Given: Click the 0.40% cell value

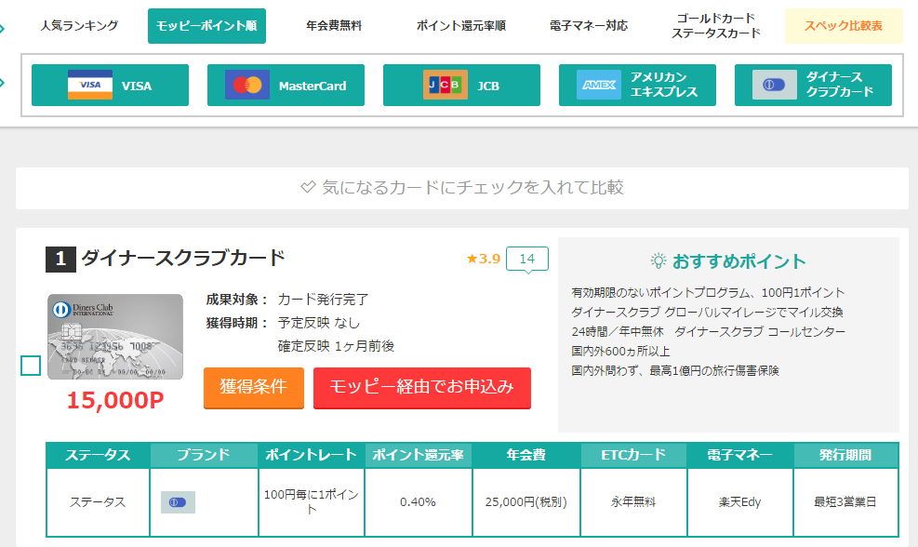Looking at the screenshot, I should tap(418, 502).
